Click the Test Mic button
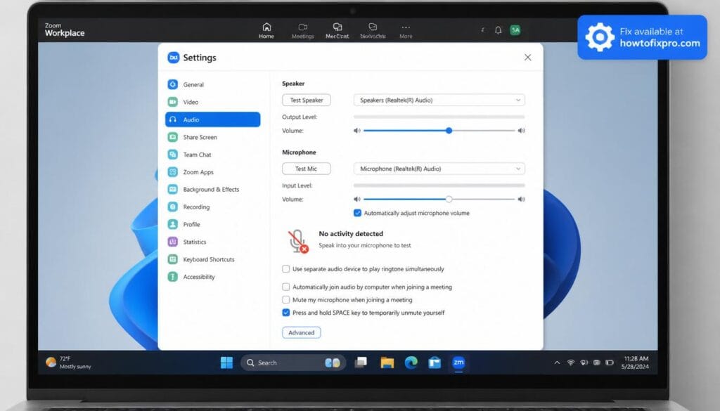The height and width of the screenshot is (411, 720). [x=307, y=169]
